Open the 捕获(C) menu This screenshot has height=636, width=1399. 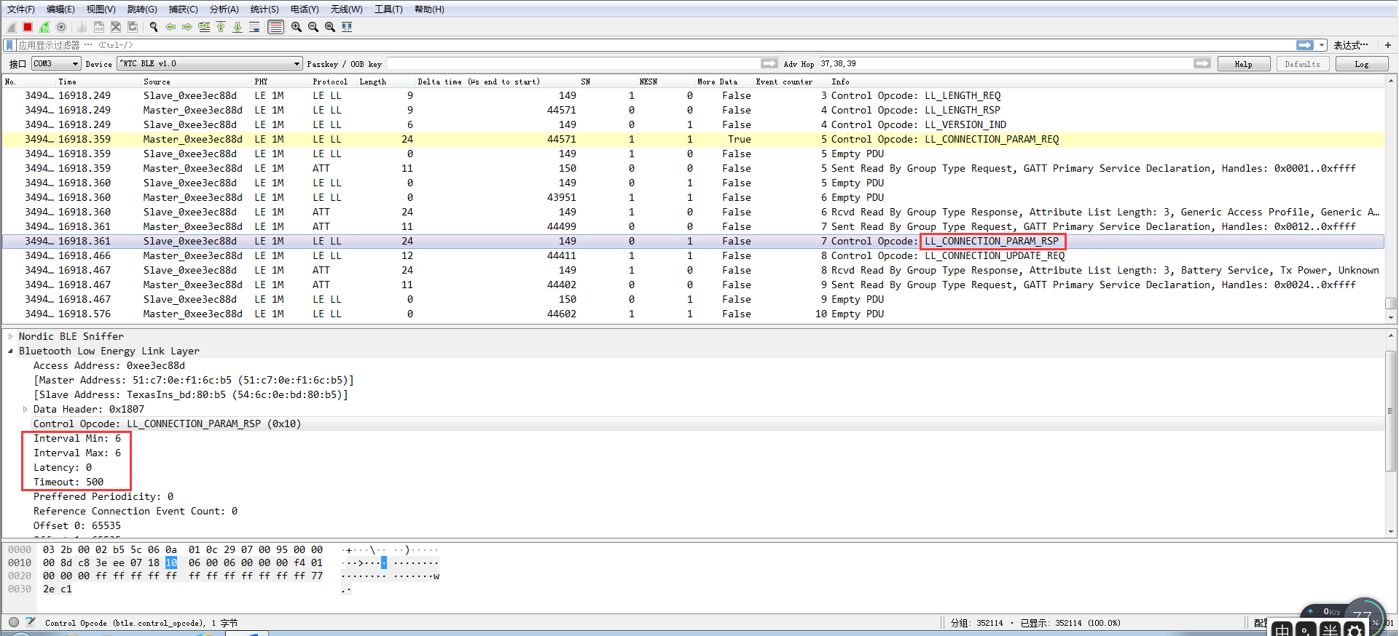(x=183, y=9)
